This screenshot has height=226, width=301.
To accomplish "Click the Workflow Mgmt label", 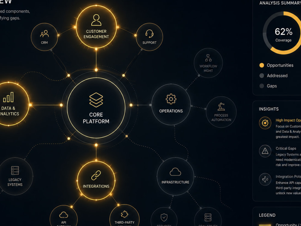I will tap(208, 68).
